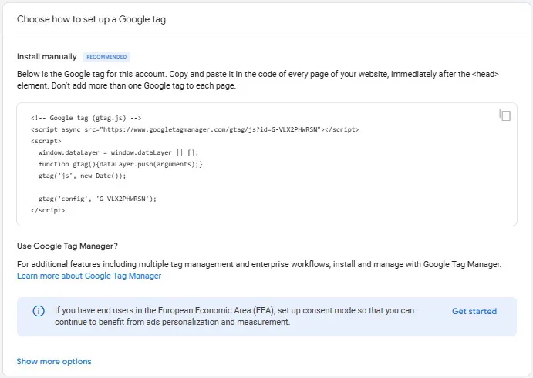
Task: Click the script async src code line
Action: [195, 129]
